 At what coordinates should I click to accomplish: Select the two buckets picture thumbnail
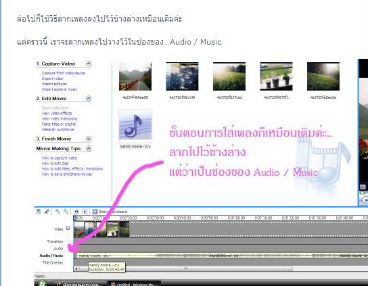276,76
